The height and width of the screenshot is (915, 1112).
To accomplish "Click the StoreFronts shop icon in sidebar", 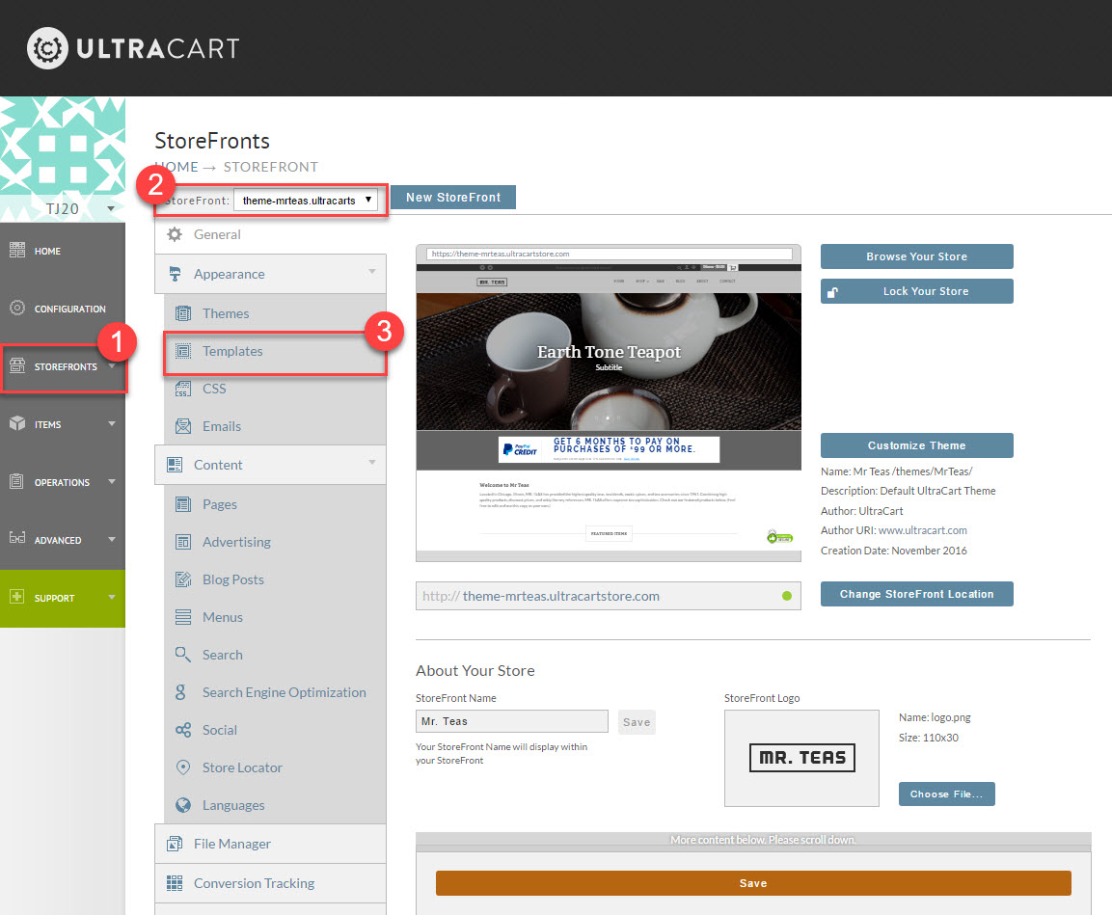I will click(17, 365).
